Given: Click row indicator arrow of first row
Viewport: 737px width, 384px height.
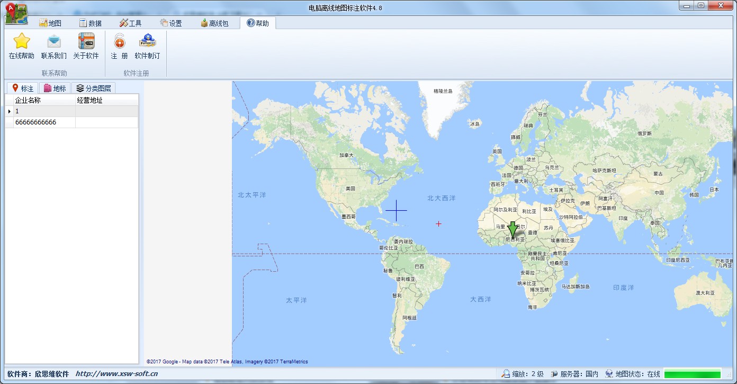Looking at the screenshot, I should [9, 111].
